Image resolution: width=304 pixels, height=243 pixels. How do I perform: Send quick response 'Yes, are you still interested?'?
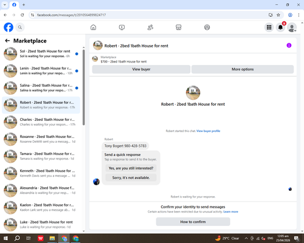pos(131,168)
